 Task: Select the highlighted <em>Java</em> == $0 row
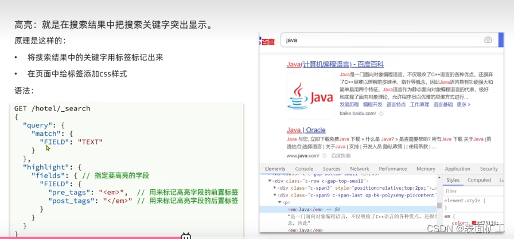[348, 209]
